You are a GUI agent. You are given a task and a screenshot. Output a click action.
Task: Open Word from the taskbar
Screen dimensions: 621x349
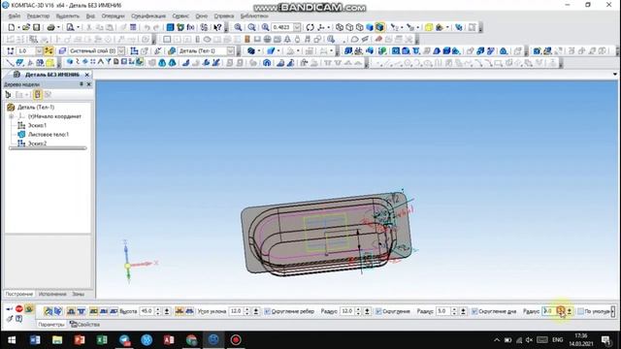pos(35,340)
